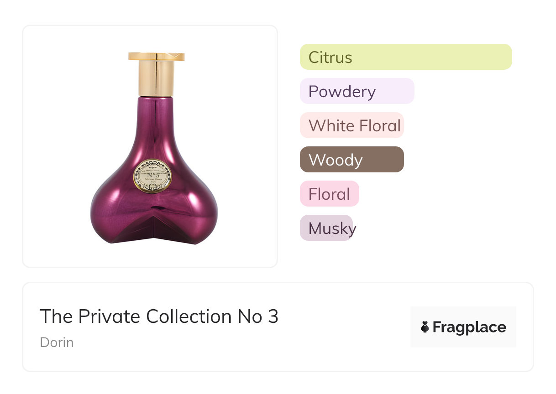Click the word Citrus in the top bar

point(330,57)
